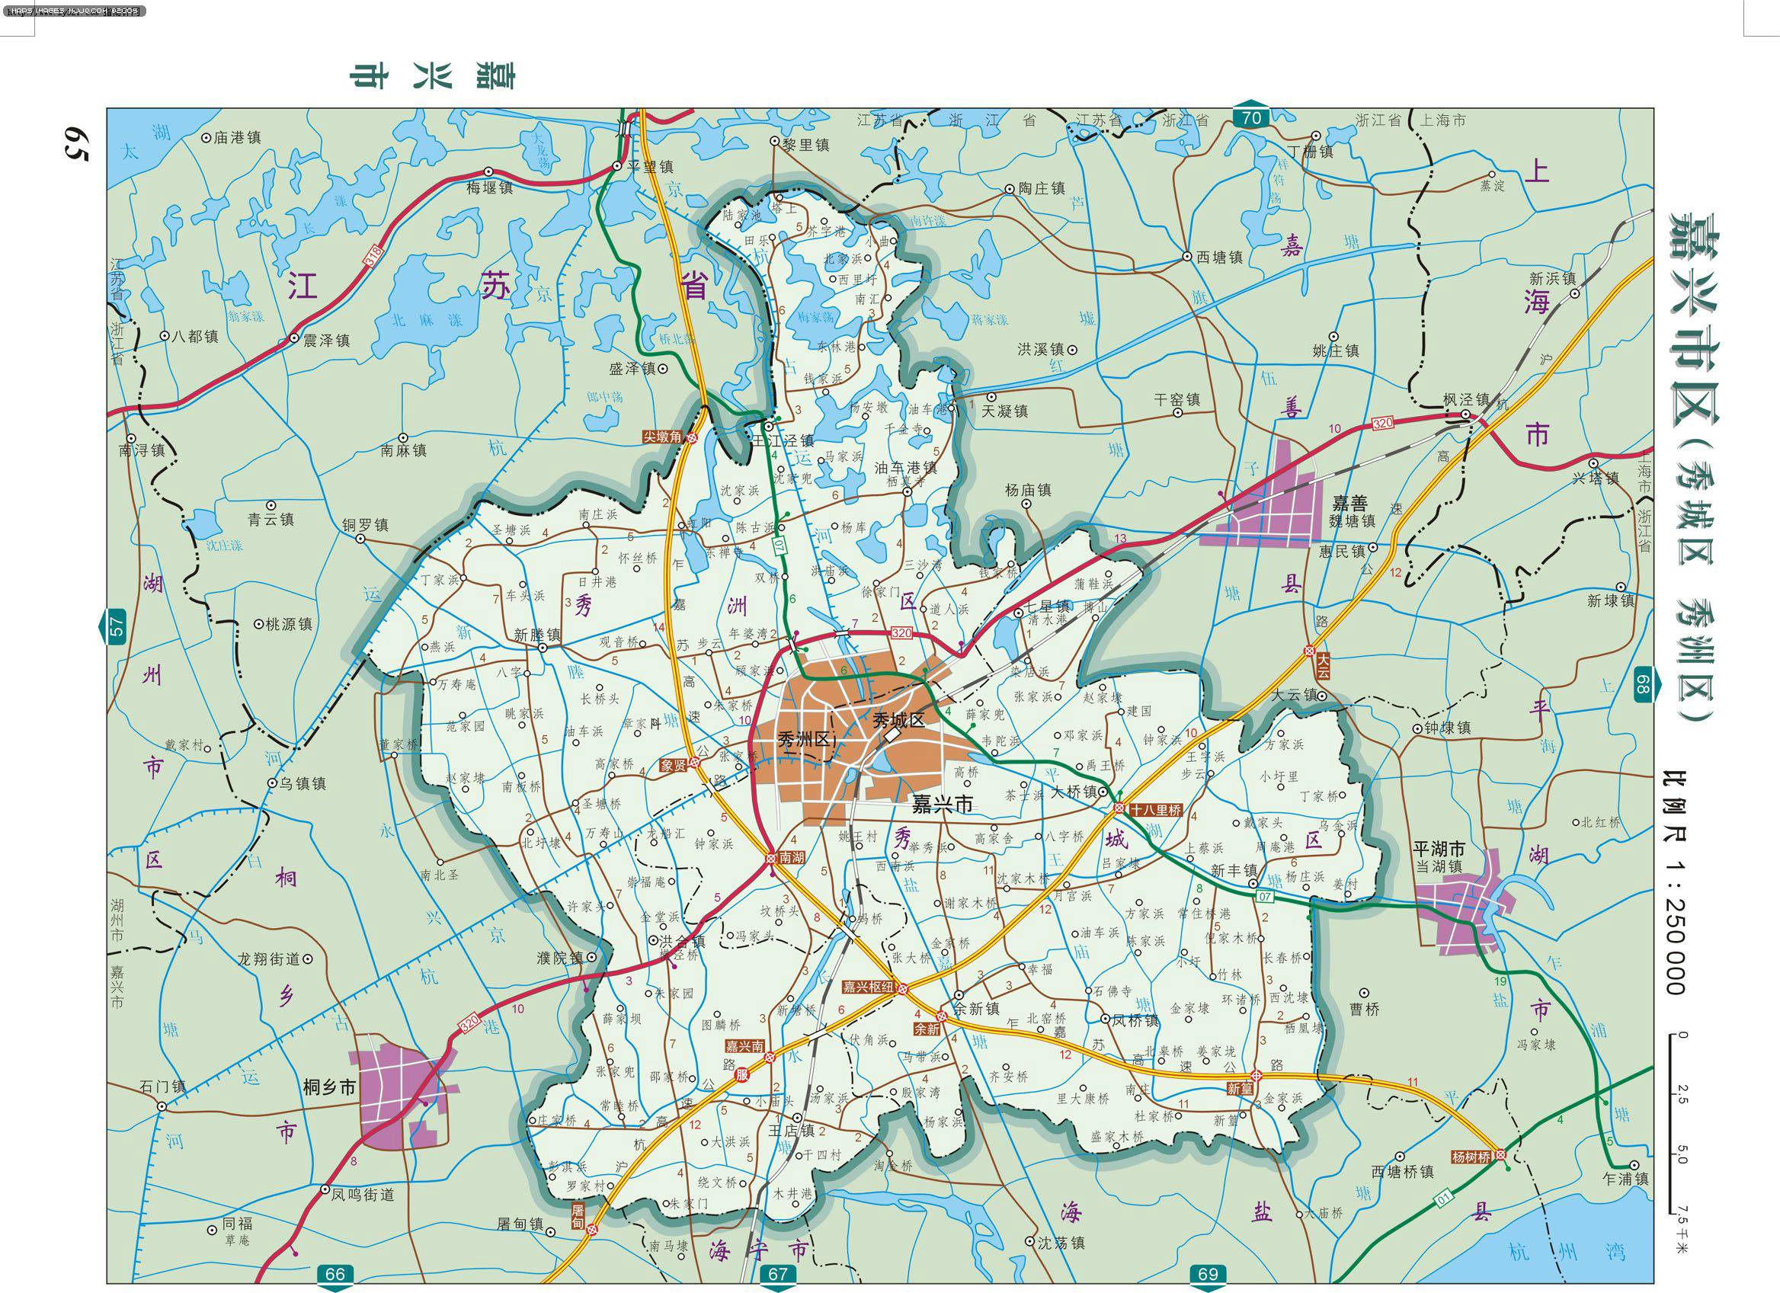Click the 龙翔街道 label

(269, 959)
